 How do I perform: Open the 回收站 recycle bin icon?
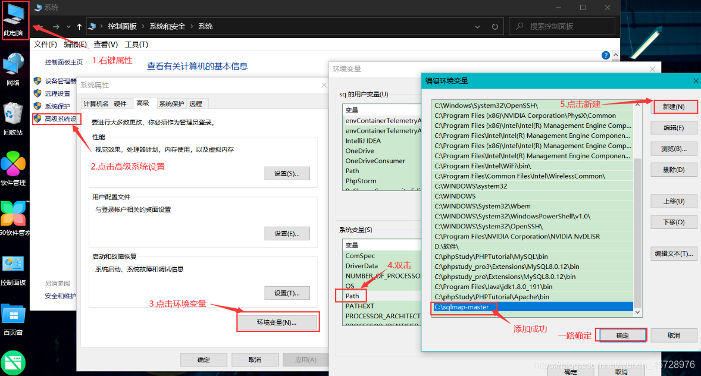click(x=13, y=118)
